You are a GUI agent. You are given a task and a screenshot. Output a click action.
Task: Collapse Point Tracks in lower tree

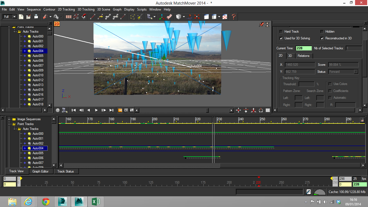coord(9,124)
